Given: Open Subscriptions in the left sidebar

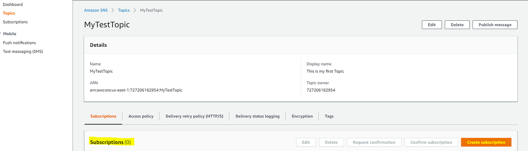Looking at the screenshot, I should (15, 22).
